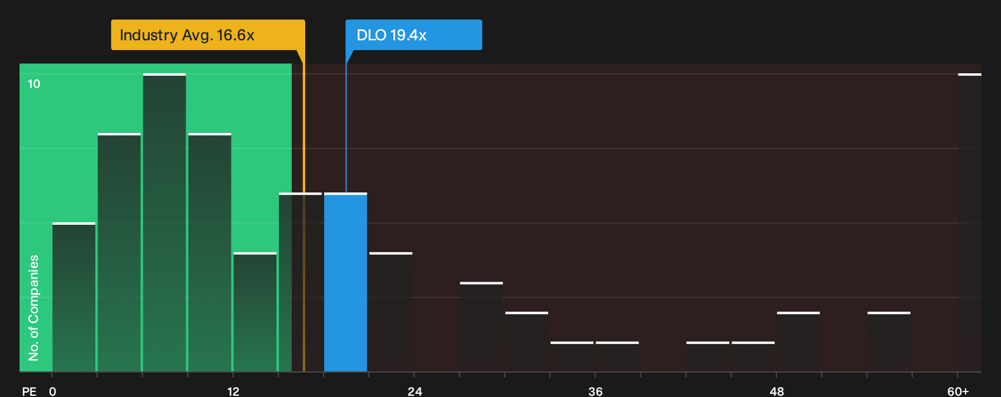Click the No. of Companies axis title
Screen dimensions: 1001x397
pos(34,308)
